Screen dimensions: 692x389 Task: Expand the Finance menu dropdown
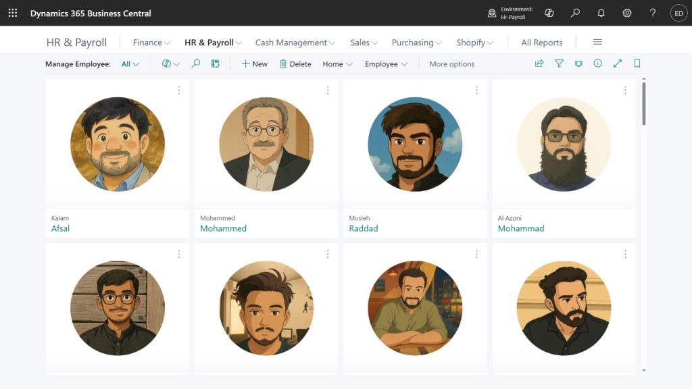tap(151, 43)
